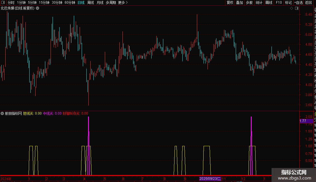Click the 叠加 overlay button

pos(239,3)
